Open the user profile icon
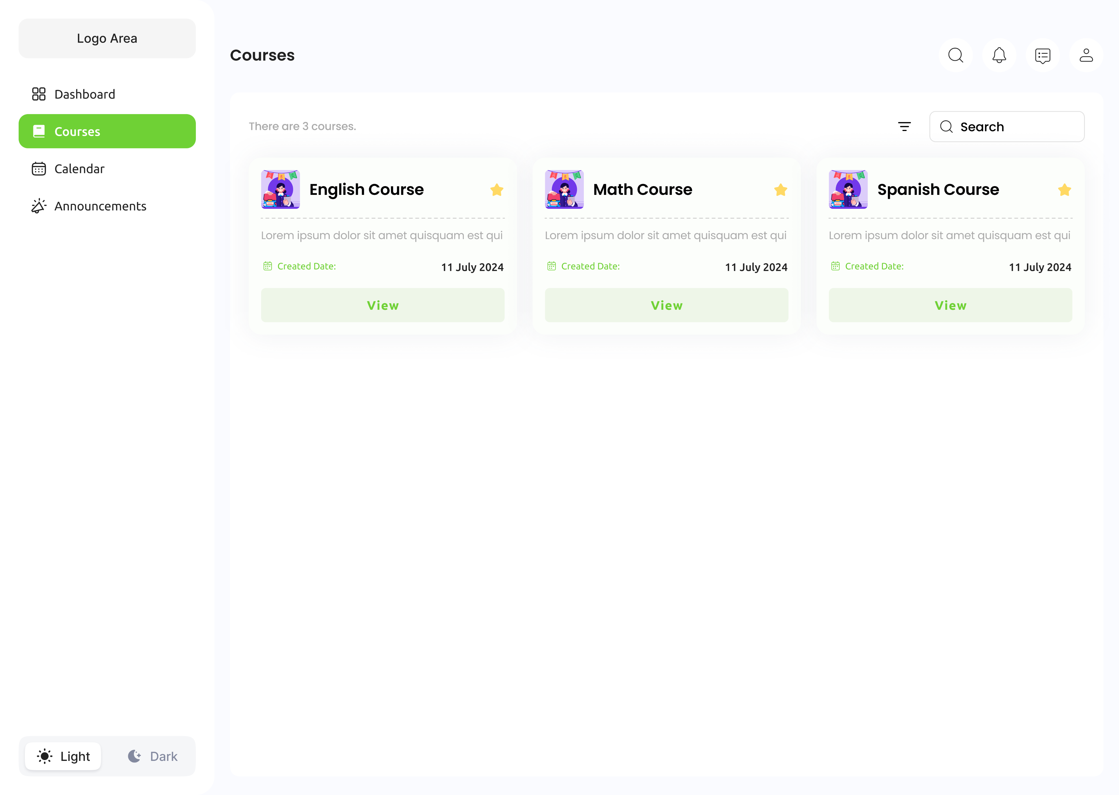 pyautogui.click(x=1086, y=55)
